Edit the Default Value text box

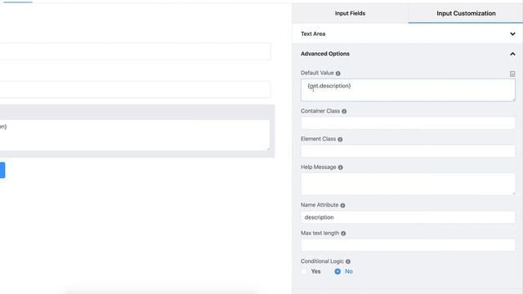pos(408,90)
